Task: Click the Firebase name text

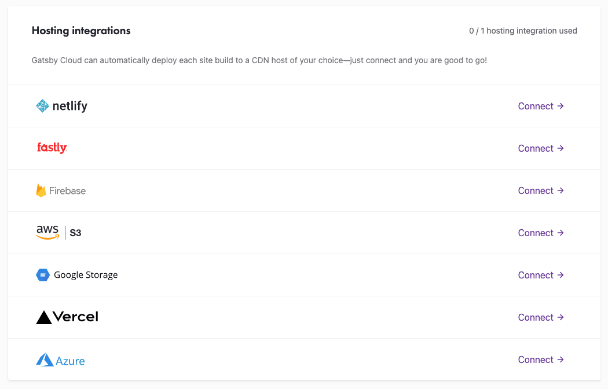Action: 68,190
